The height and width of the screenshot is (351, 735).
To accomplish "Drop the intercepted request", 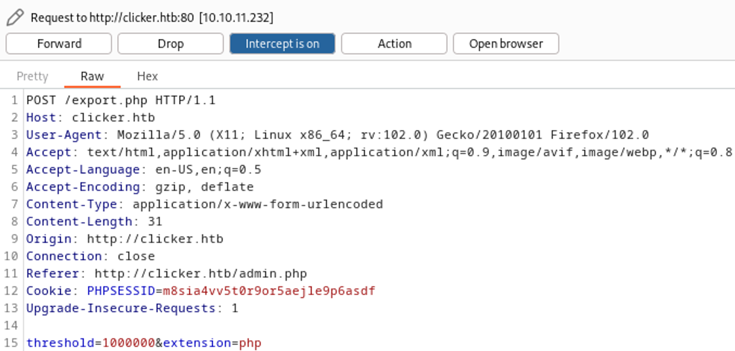I will [x=171, y=44].
